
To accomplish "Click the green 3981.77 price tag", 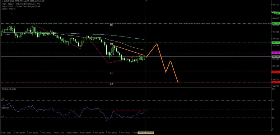I will (275, 43).
